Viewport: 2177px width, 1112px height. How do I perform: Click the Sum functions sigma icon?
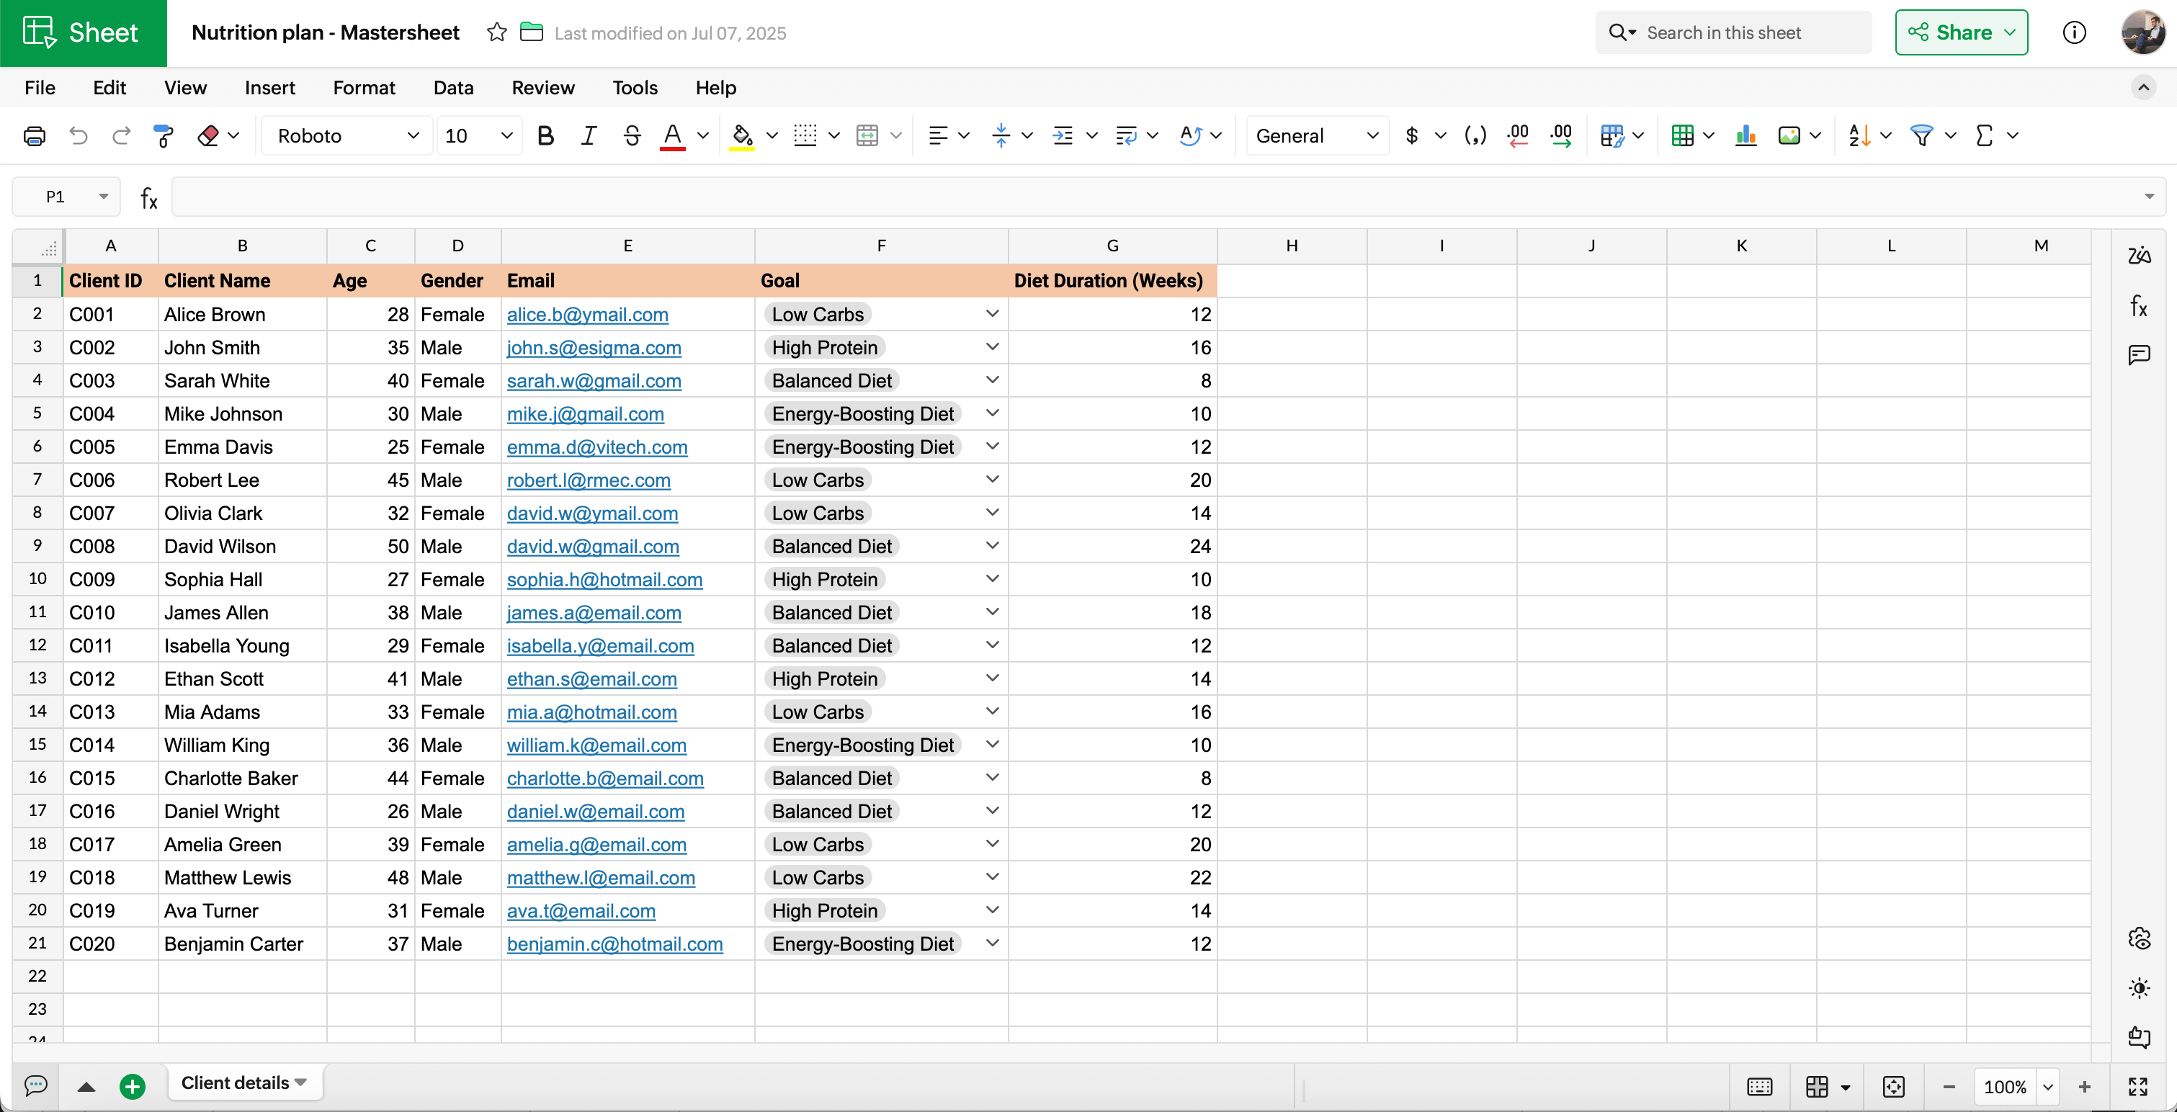pos(1985,135)
